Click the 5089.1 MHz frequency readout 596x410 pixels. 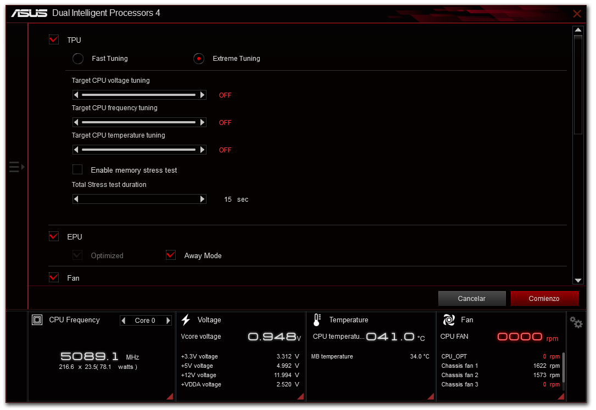click(99, 356)
